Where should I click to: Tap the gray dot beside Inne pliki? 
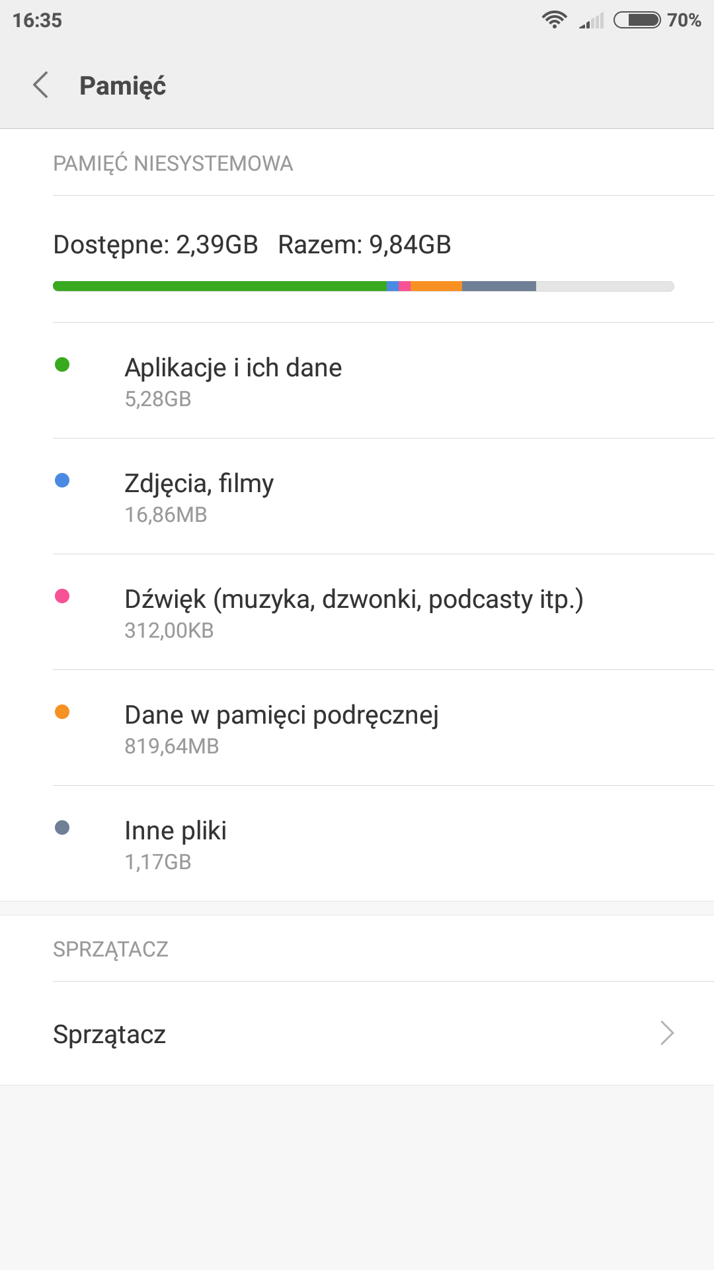tap(62, 827)
